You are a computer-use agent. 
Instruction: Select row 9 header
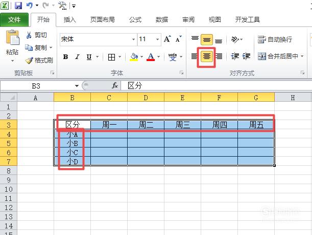coord(9,180)
